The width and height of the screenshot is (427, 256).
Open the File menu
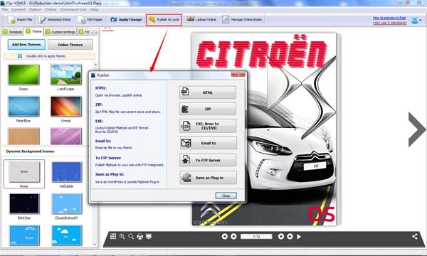(x=5, y=9)
